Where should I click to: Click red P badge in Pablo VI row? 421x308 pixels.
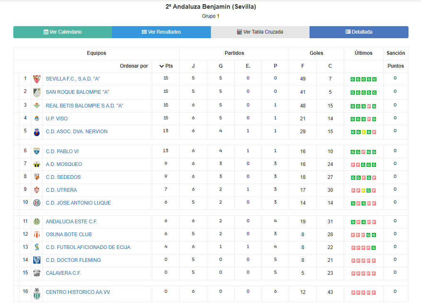[364, 152]
